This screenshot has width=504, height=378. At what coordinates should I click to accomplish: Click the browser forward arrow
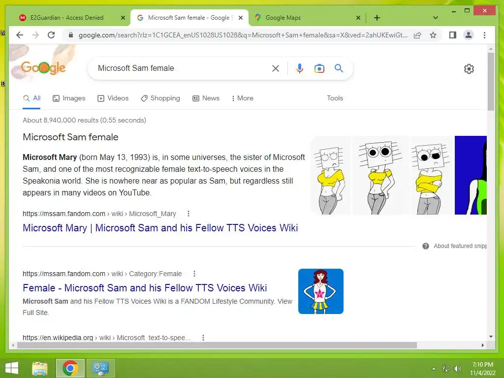pyautogui.click(x=35, y=35)
